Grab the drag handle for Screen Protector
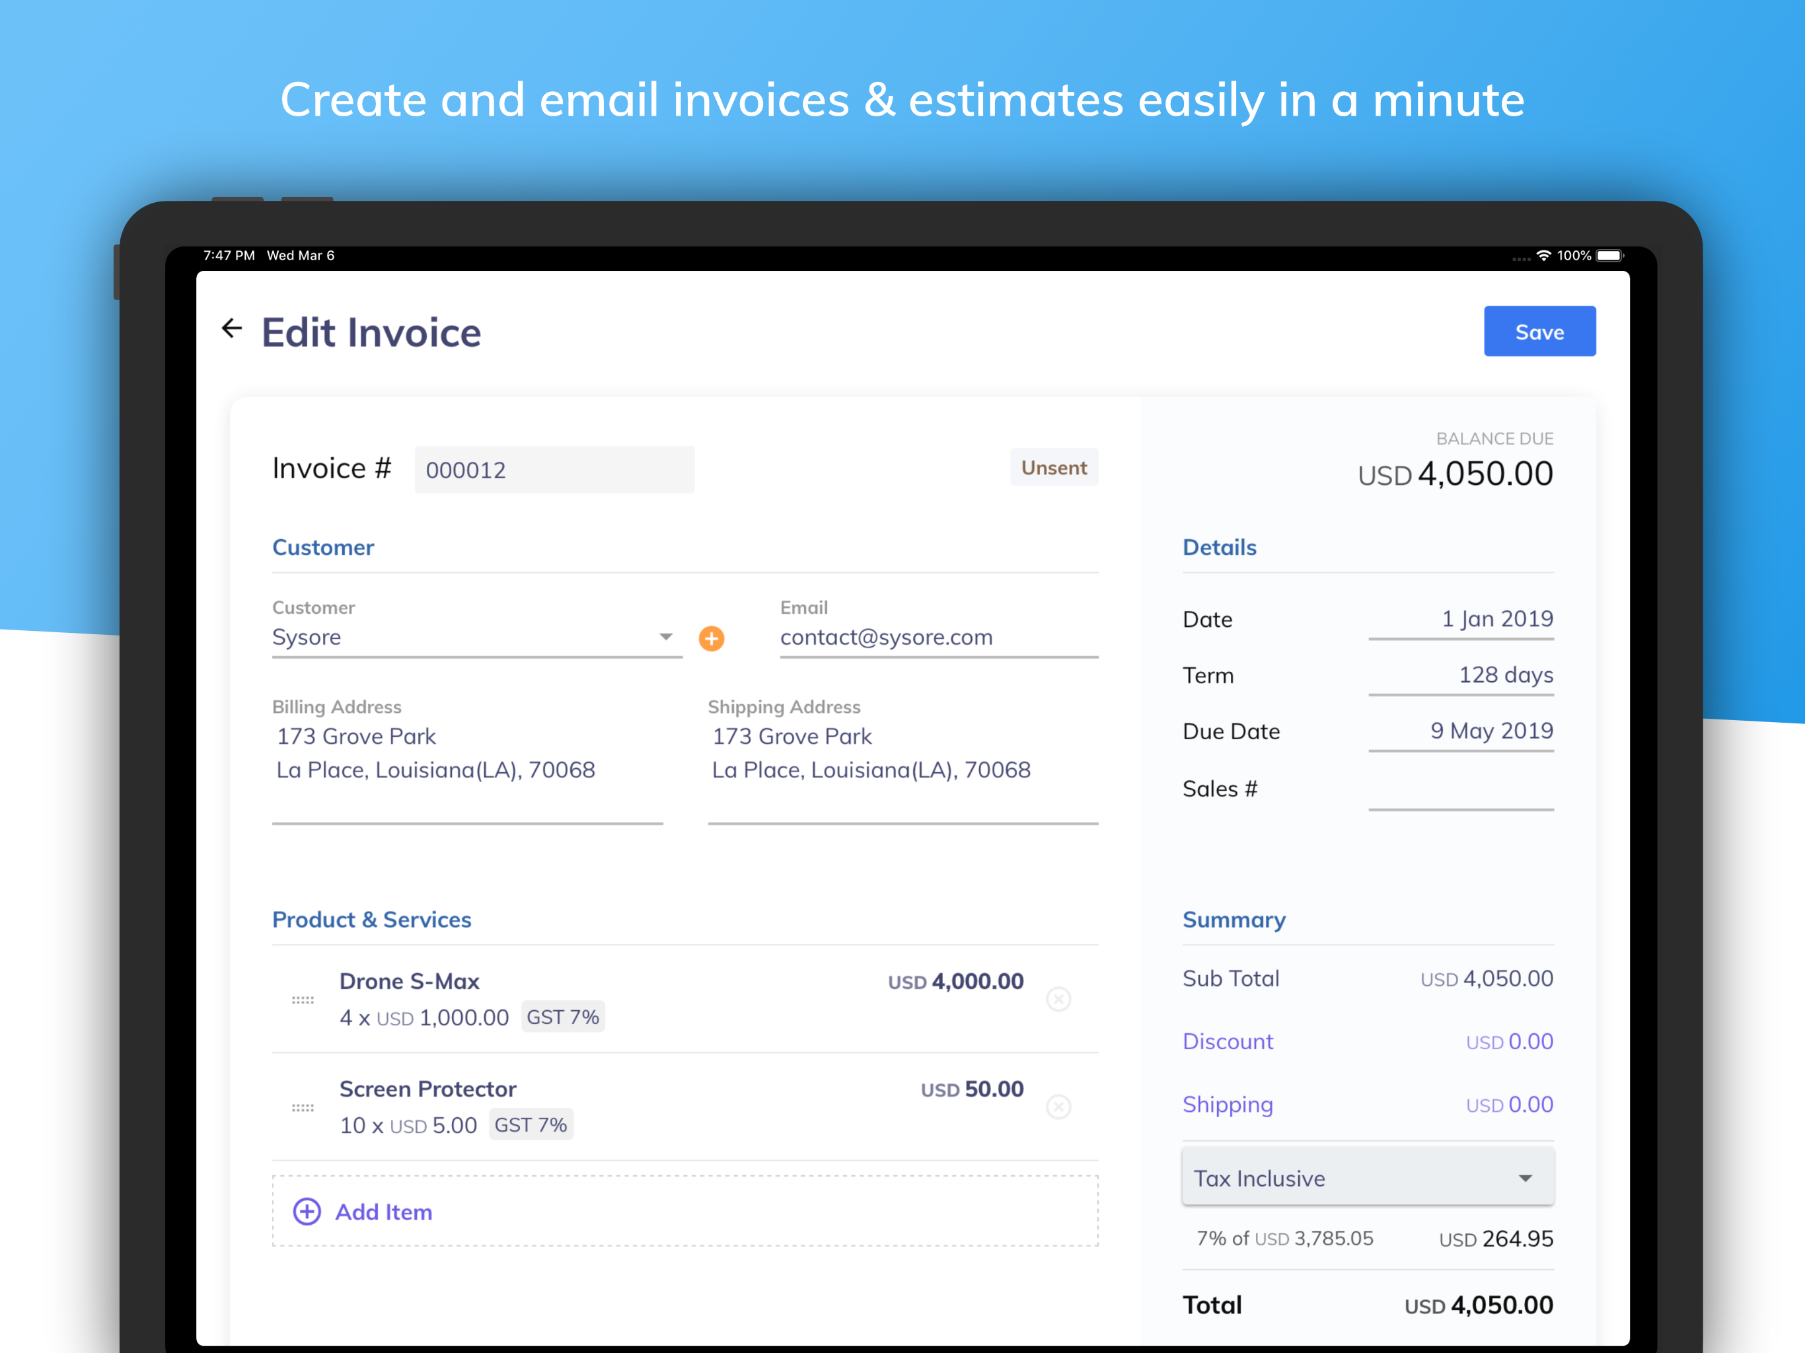Screen dimensions: 1805x1353 (x=303, y=1107)
